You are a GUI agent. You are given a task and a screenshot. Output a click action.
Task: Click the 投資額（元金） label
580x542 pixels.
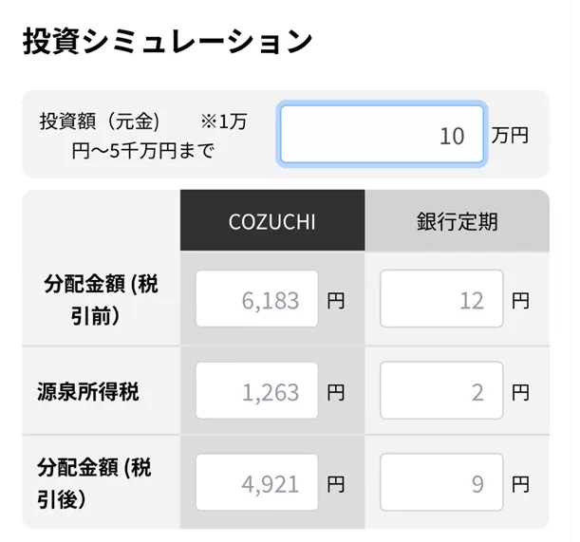[x=100, y=121]
